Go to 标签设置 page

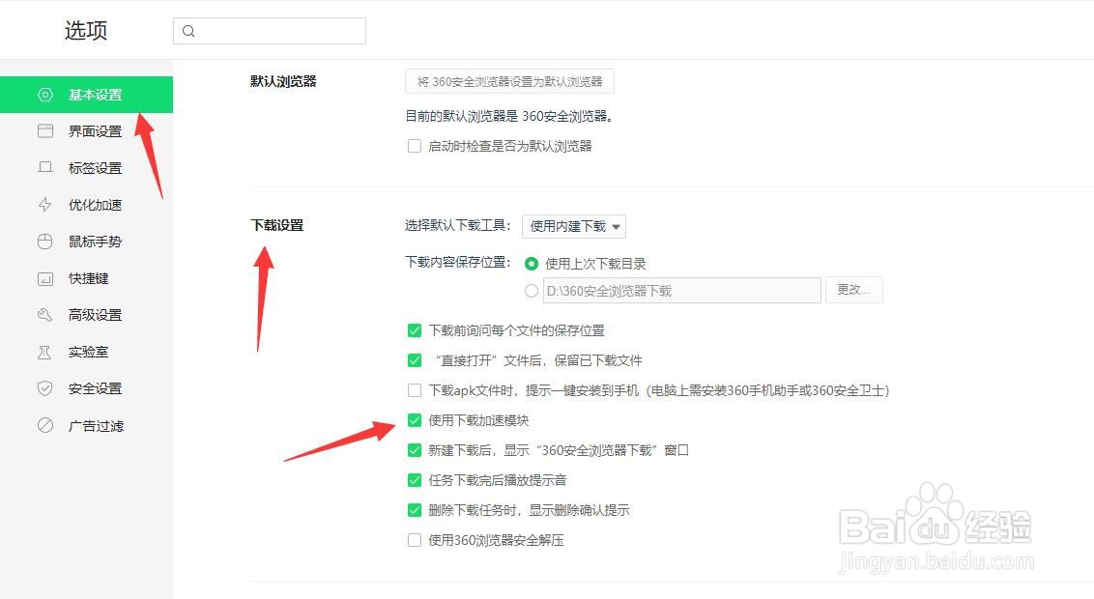(x=87, y=167)
